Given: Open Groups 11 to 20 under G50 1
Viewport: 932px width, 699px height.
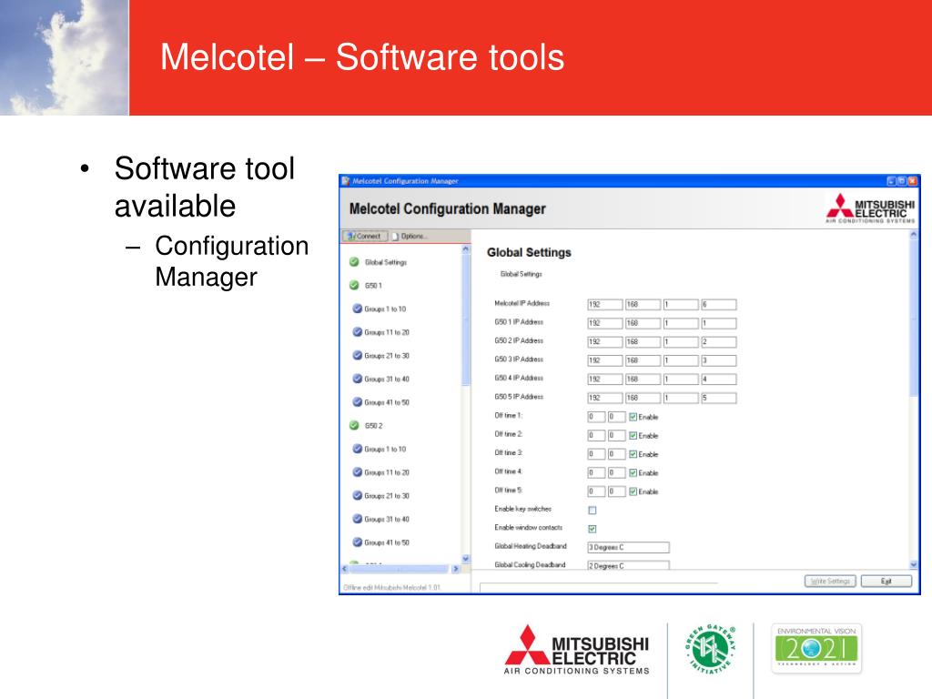Looking at the screenshot, I should (387, 332).
